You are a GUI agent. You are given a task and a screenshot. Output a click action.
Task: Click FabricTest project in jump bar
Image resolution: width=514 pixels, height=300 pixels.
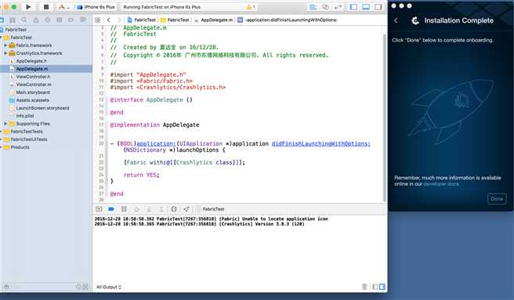coord(142,20)
